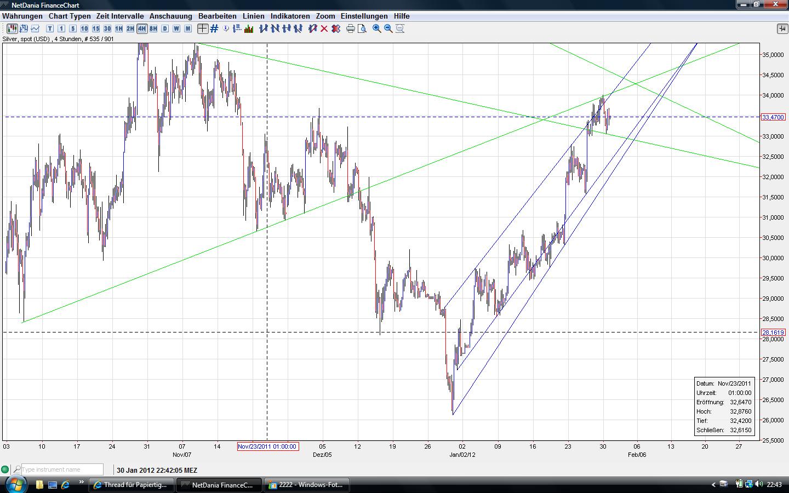Click the instrument search magnifier icon
Viewport: 789px width, 493px height.
click(17, 469)
